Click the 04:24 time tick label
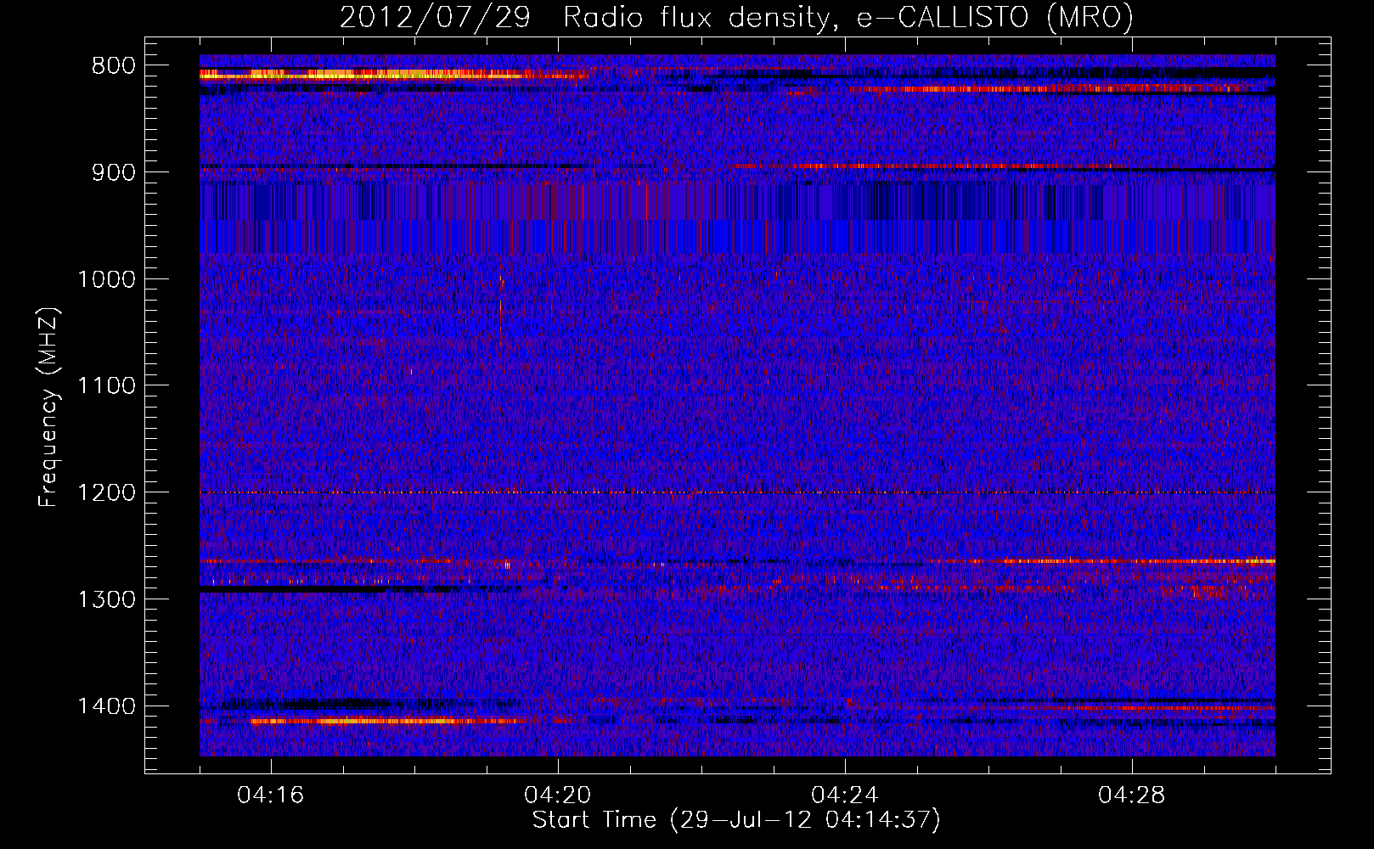Viewport: 1374px width, 849px height. (845, 796)
